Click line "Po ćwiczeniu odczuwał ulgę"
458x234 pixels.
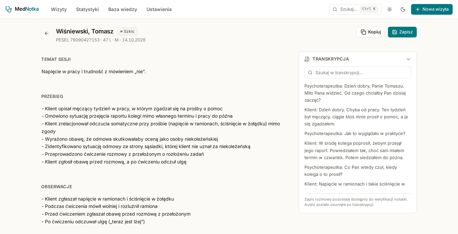(93, 222)
